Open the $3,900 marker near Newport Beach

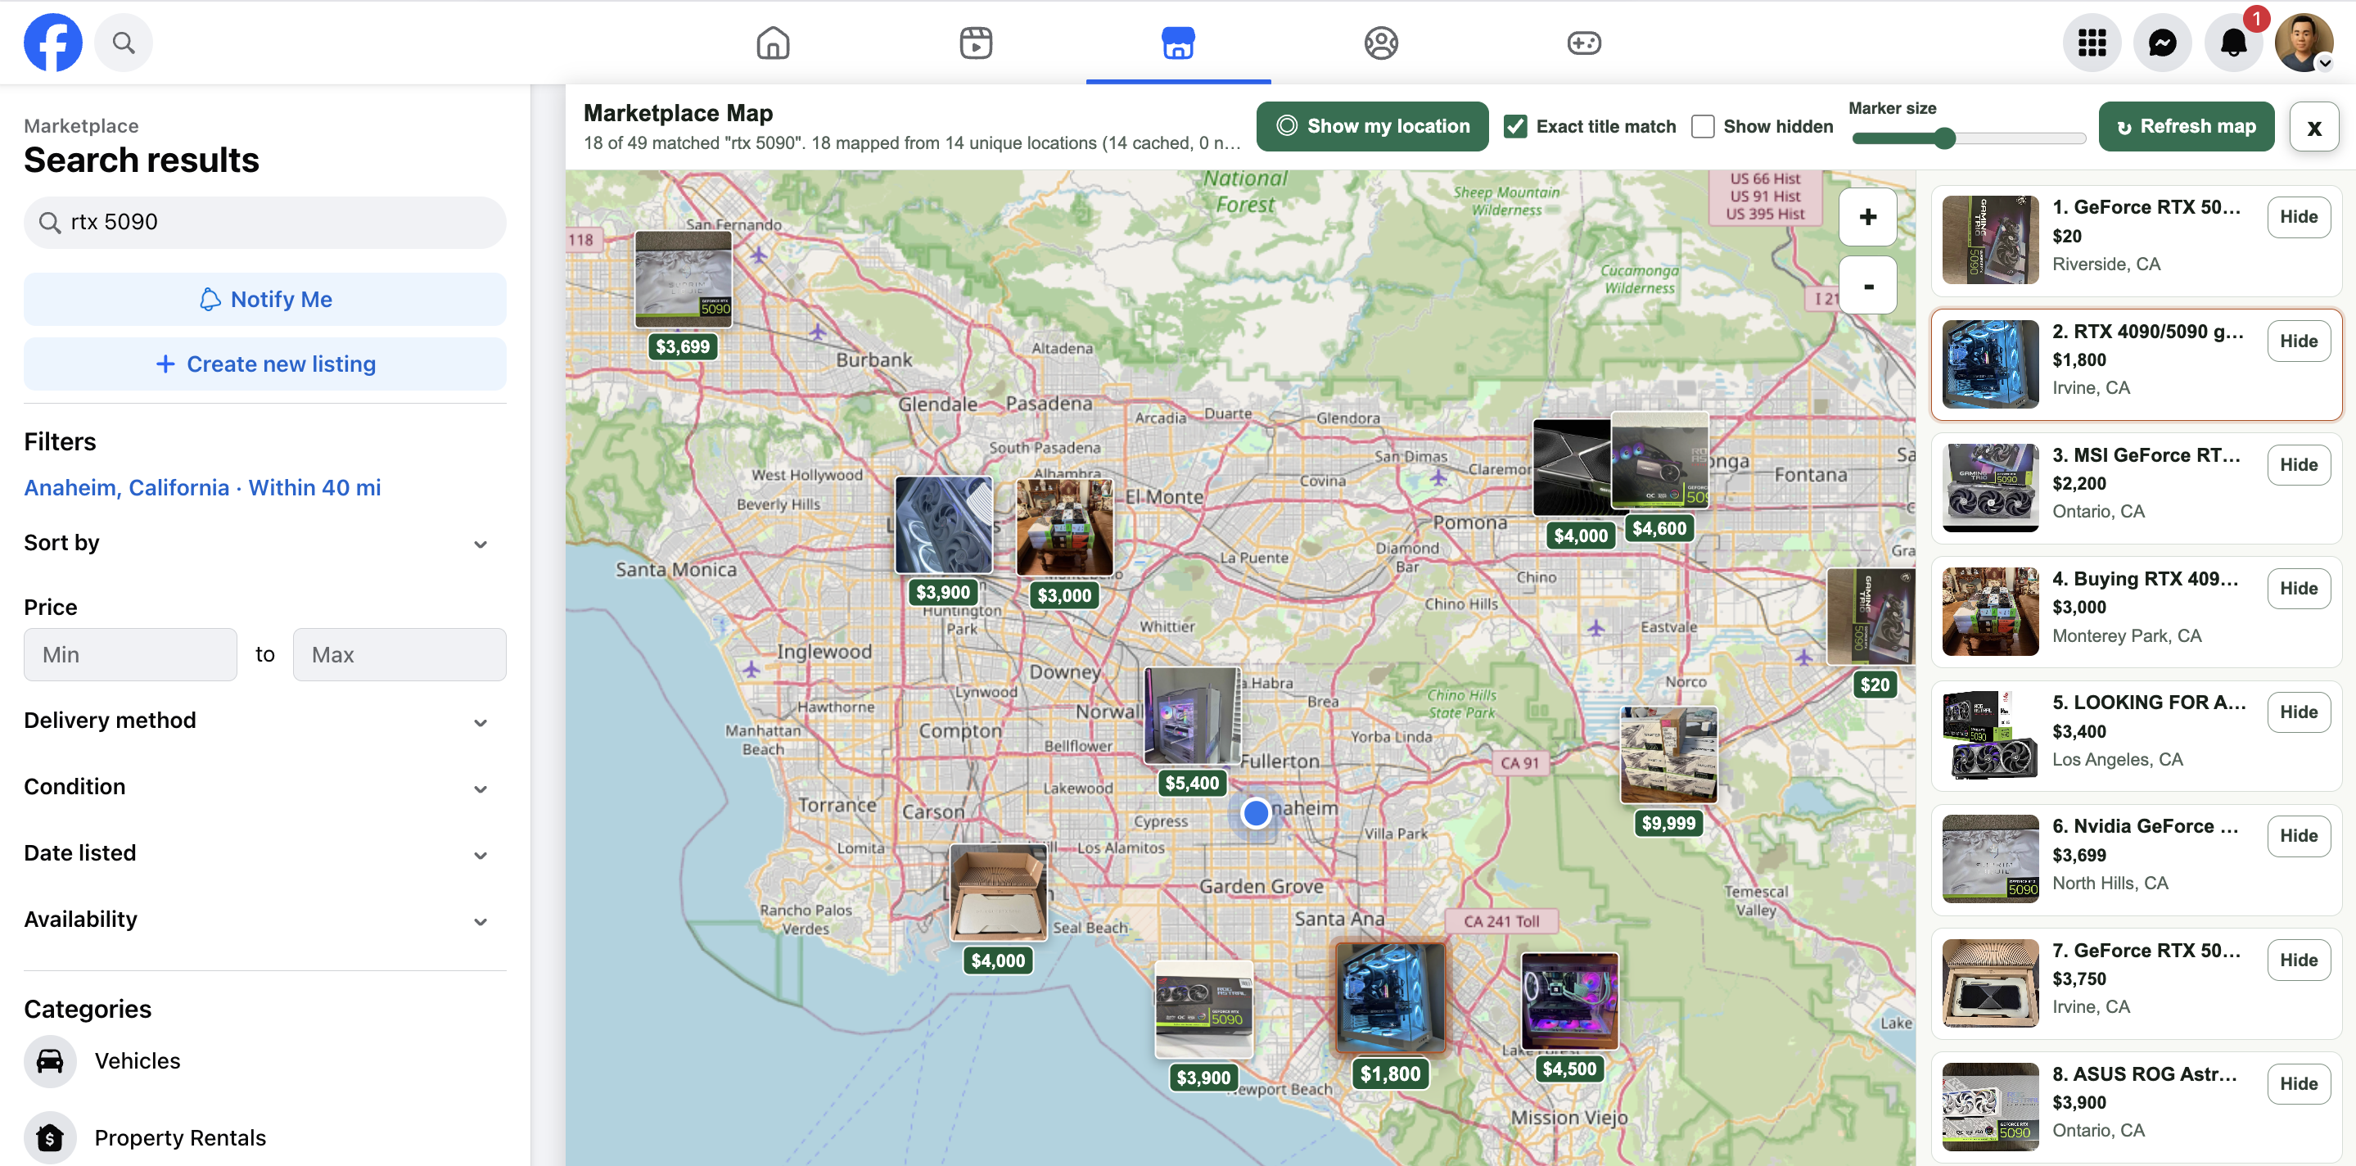(1203, 1010)
